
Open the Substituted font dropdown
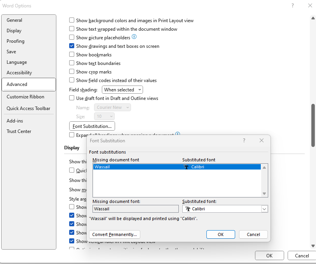[x=264, y=209]
